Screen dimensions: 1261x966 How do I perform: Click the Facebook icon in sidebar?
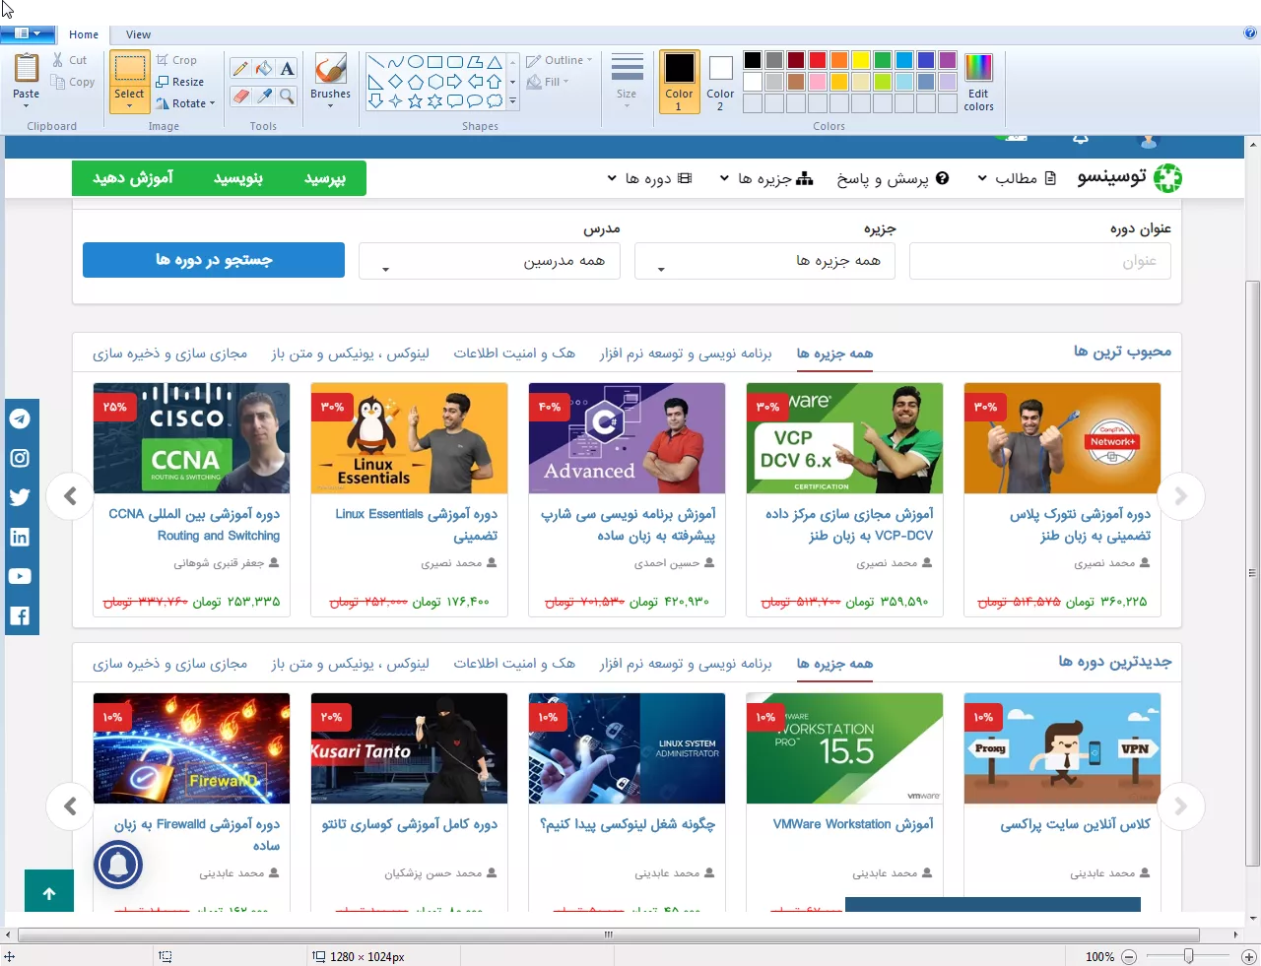coord(20,615)
